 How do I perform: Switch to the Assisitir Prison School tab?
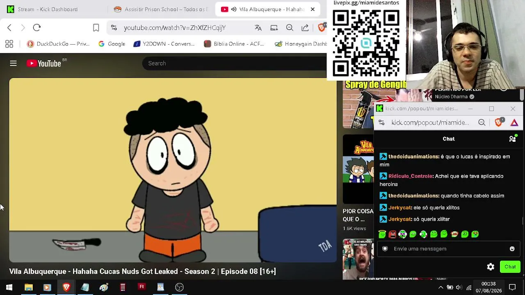click(161, 9)
